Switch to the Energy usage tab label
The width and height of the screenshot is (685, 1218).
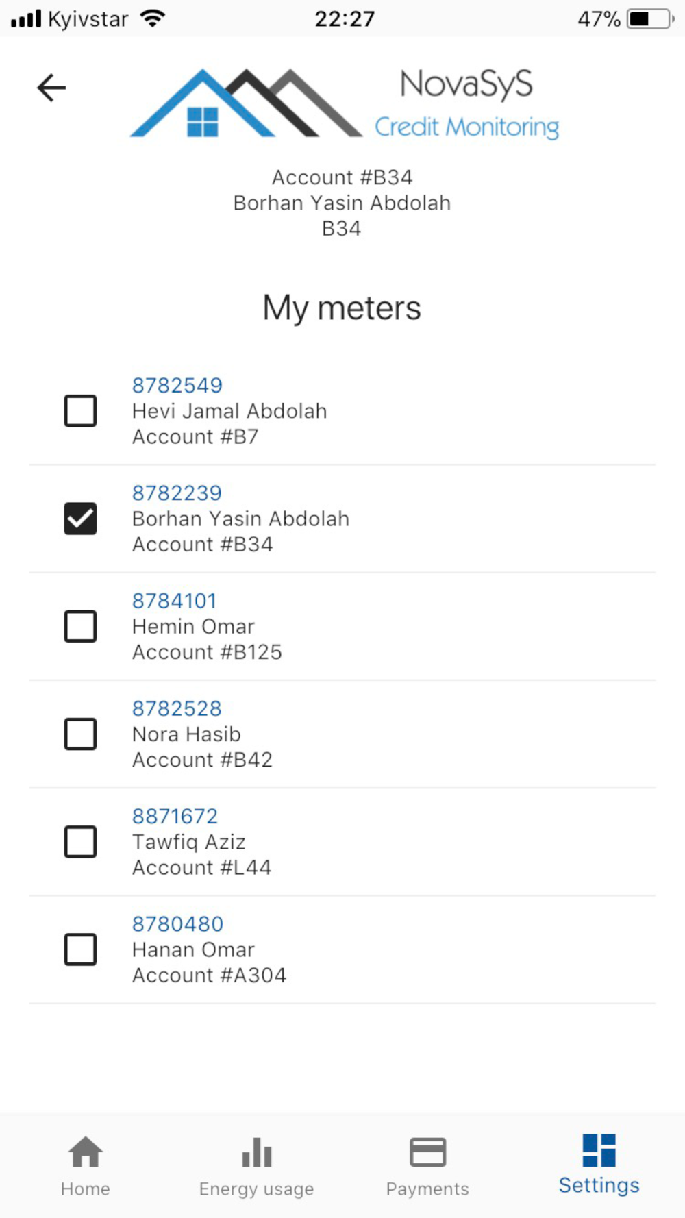257,1189
